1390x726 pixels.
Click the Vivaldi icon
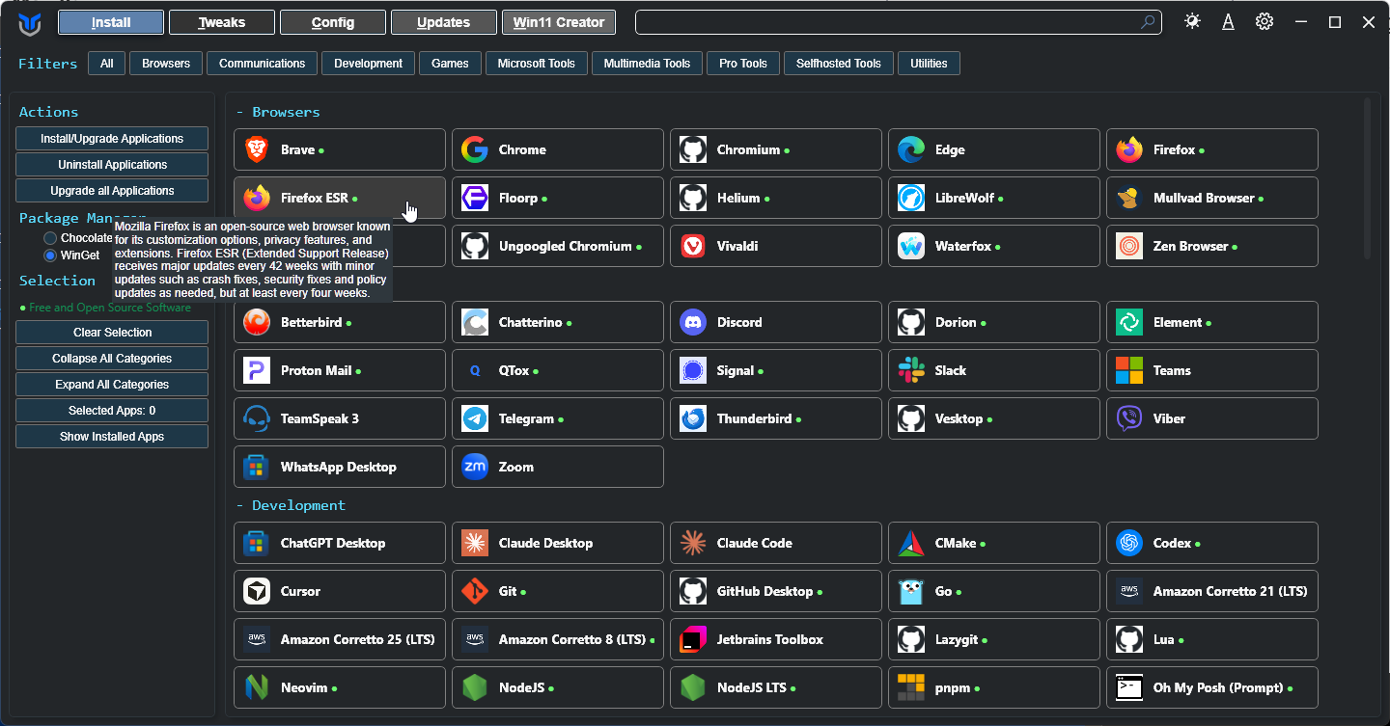(x=693, y=246)
